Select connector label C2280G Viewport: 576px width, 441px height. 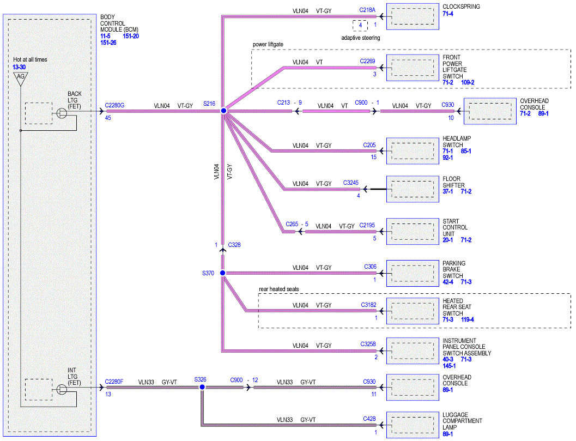(114, 105)
